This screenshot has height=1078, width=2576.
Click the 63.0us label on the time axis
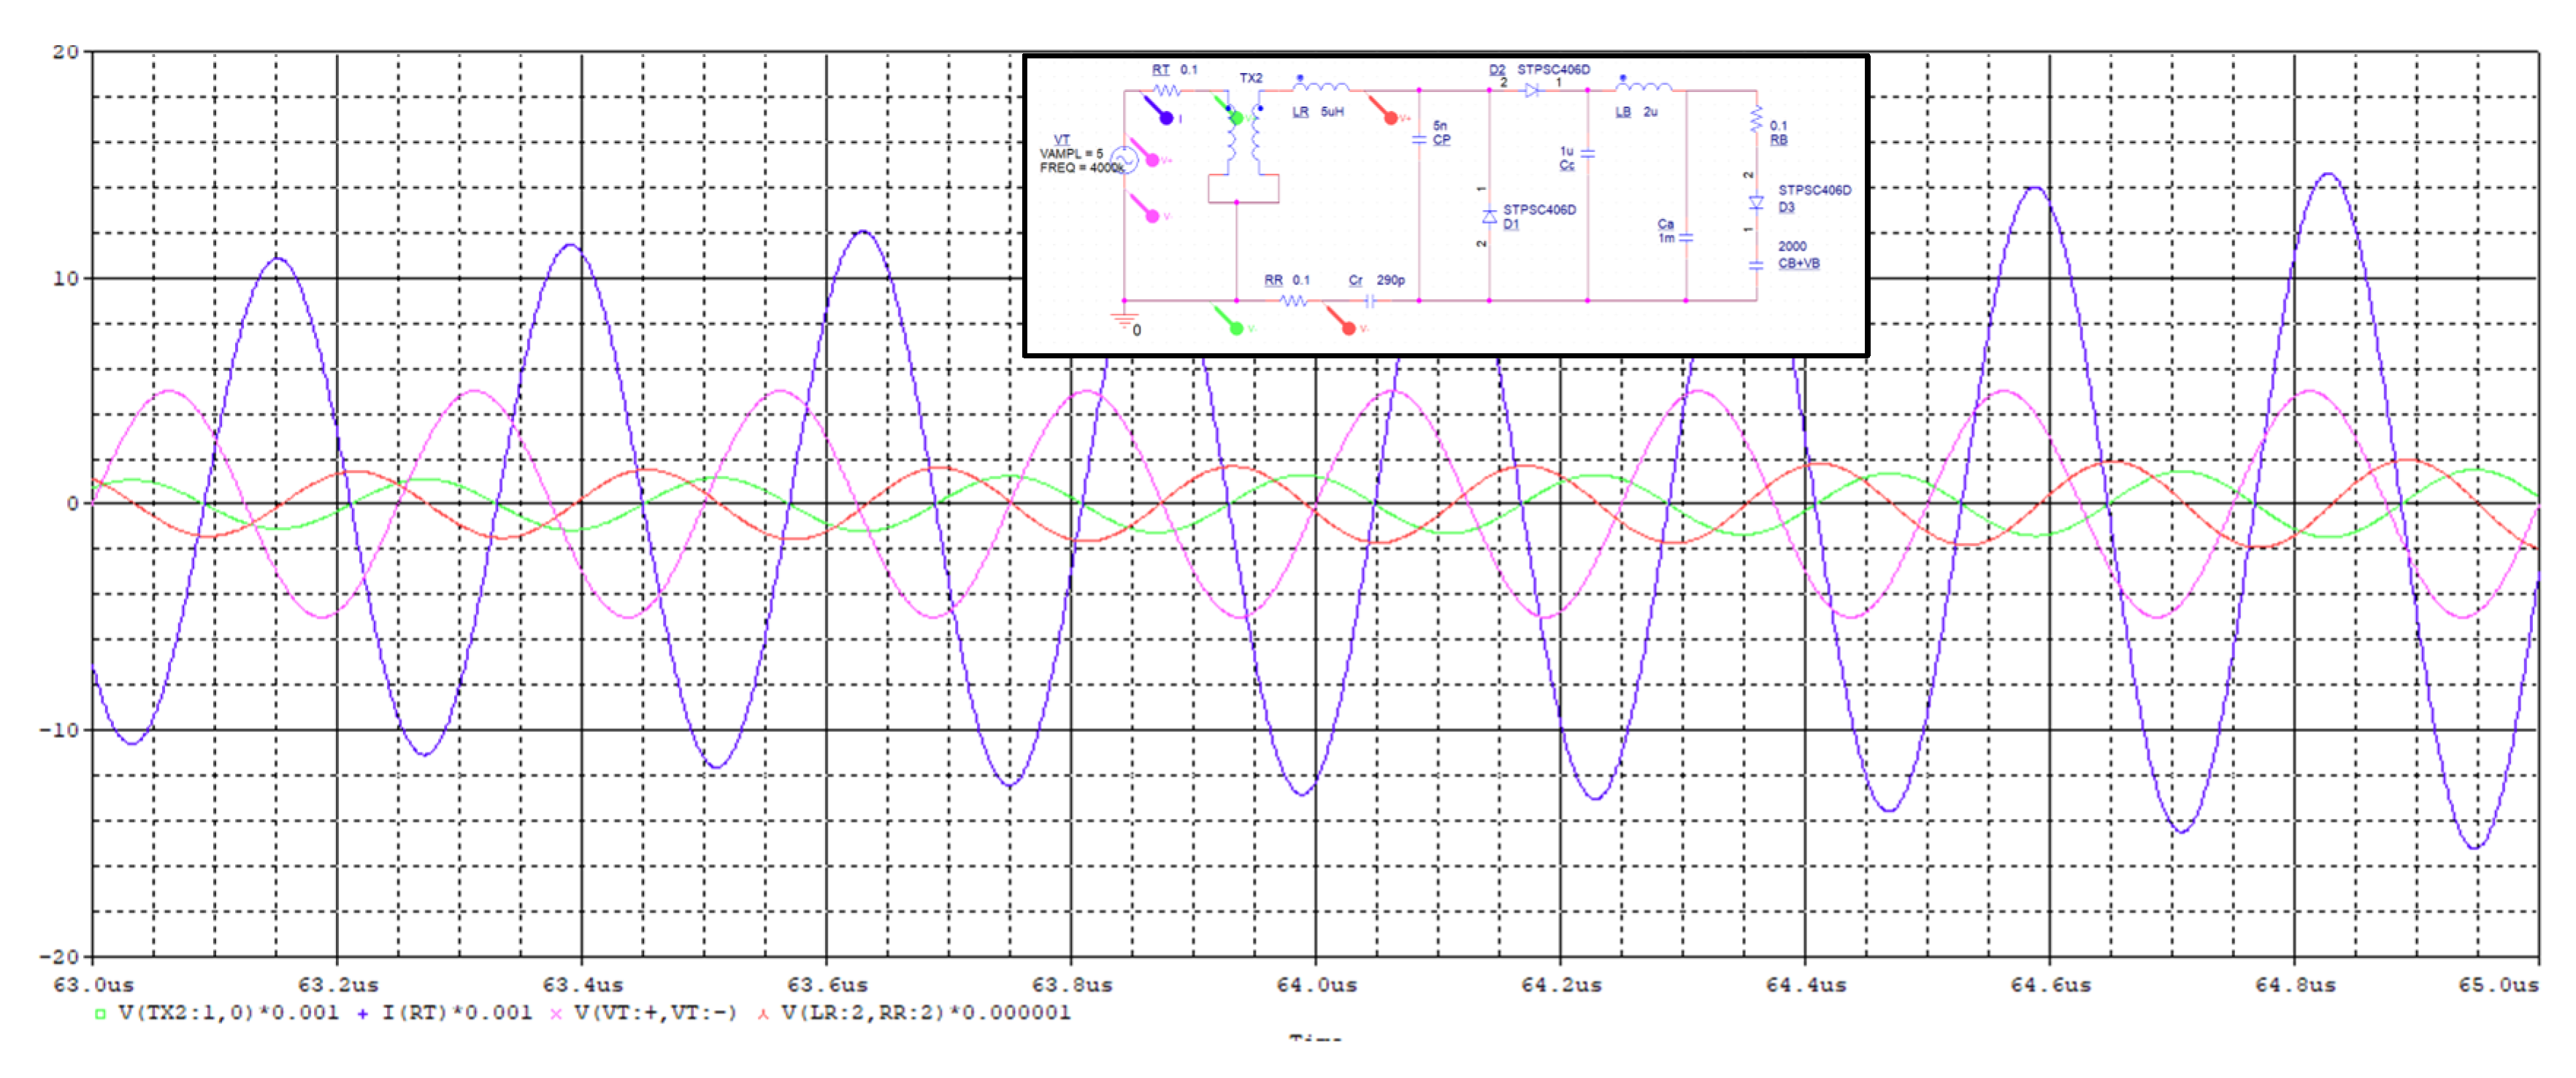coord(93,985)
